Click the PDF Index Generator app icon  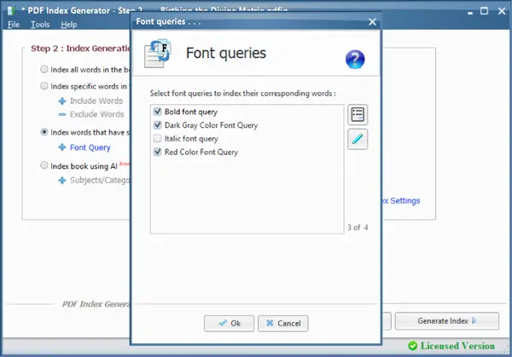(11, 11)
